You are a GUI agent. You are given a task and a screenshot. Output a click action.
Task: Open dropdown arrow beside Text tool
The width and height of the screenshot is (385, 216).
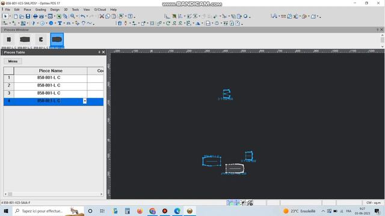pyautogui.click(x=64, y=23)
